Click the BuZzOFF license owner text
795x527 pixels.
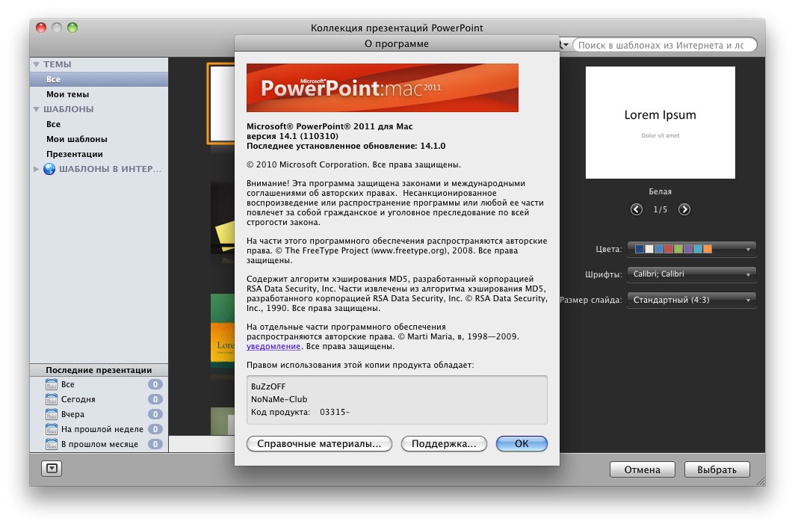point(268,386)
